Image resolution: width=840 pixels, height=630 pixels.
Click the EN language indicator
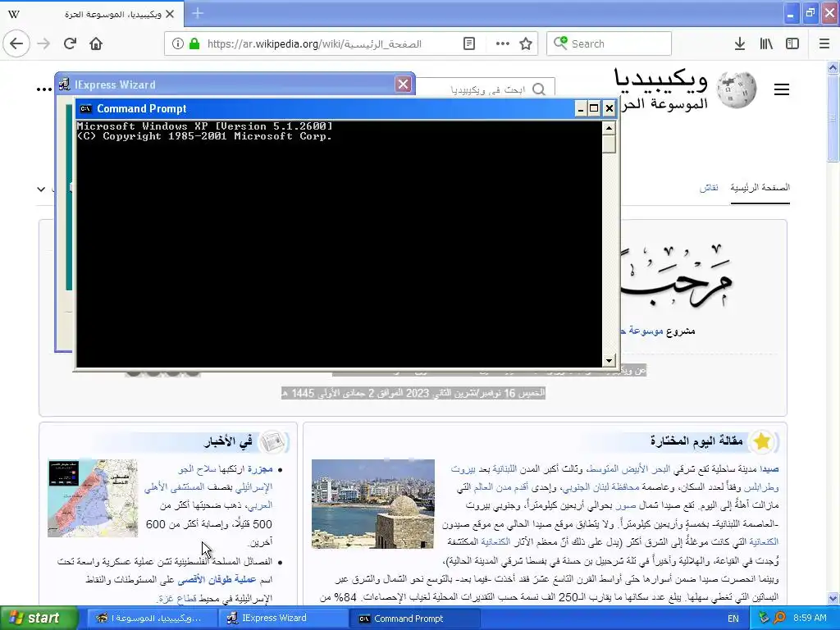(x=733, y=619)
